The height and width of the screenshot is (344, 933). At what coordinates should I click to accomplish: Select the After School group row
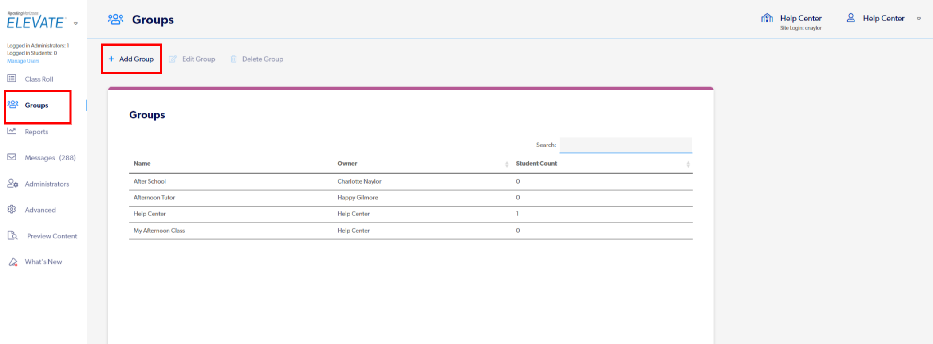pyautogui.click(x=411, y=181)
